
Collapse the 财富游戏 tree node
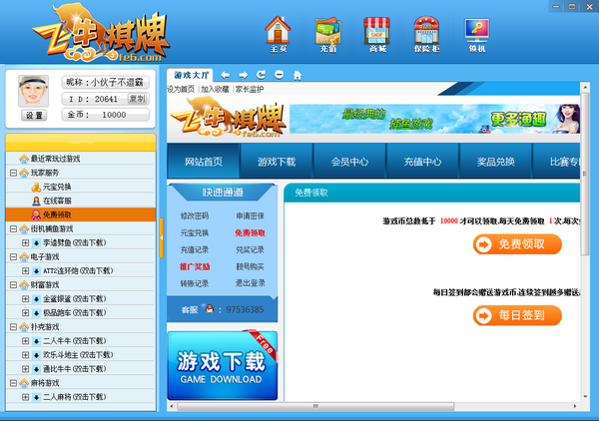(13, 285)
